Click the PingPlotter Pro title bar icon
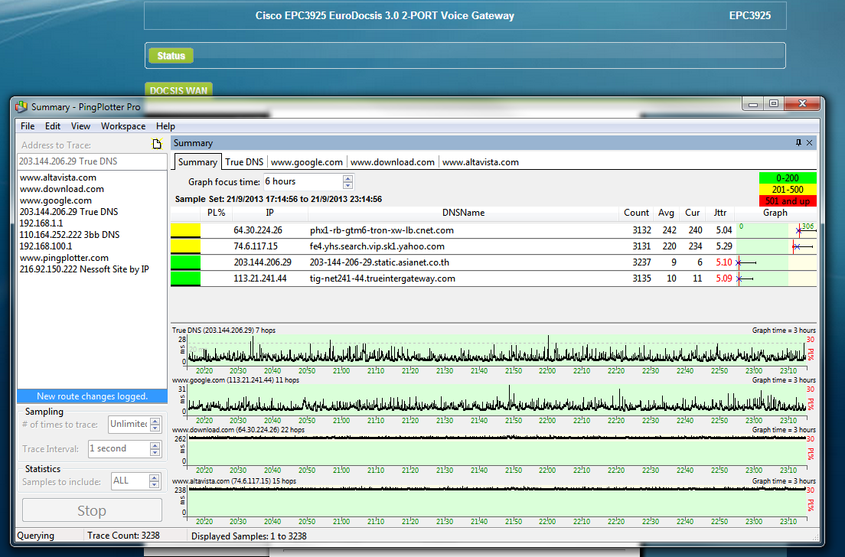 click(x=22, y=106)
